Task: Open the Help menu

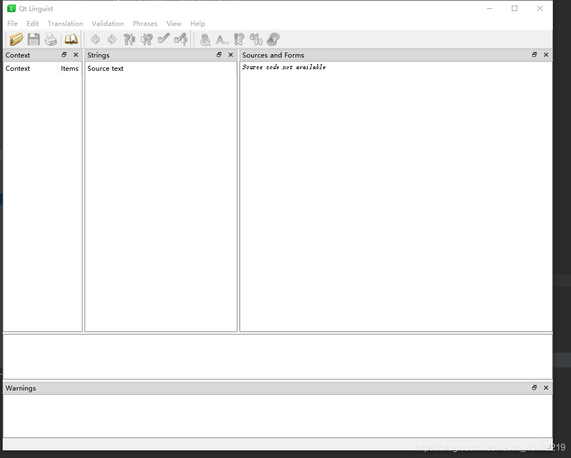Action: click(198, 23)
